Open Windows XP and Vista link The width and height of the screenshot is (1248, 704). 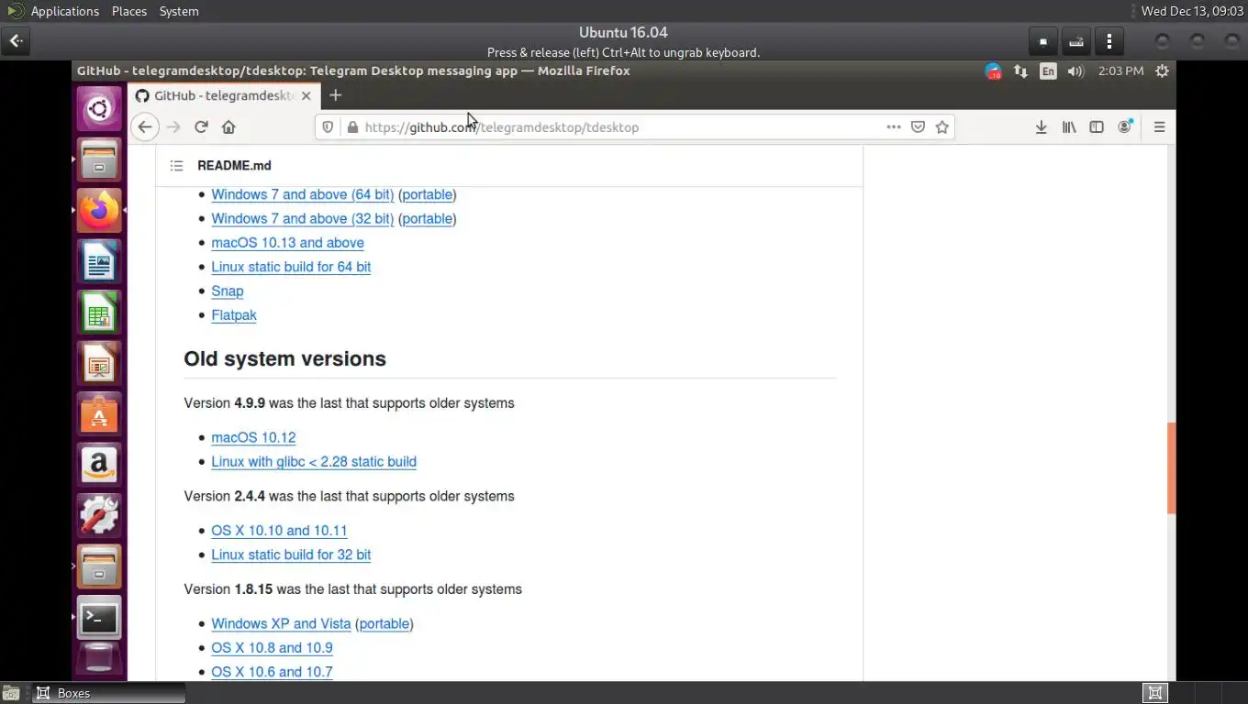pyautogui.click(x=281, y=623)
